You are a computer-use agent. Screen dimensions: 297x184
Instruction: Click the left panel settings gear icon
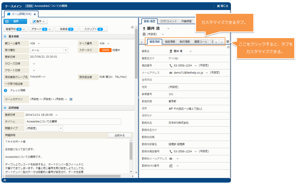click(132, 27)
